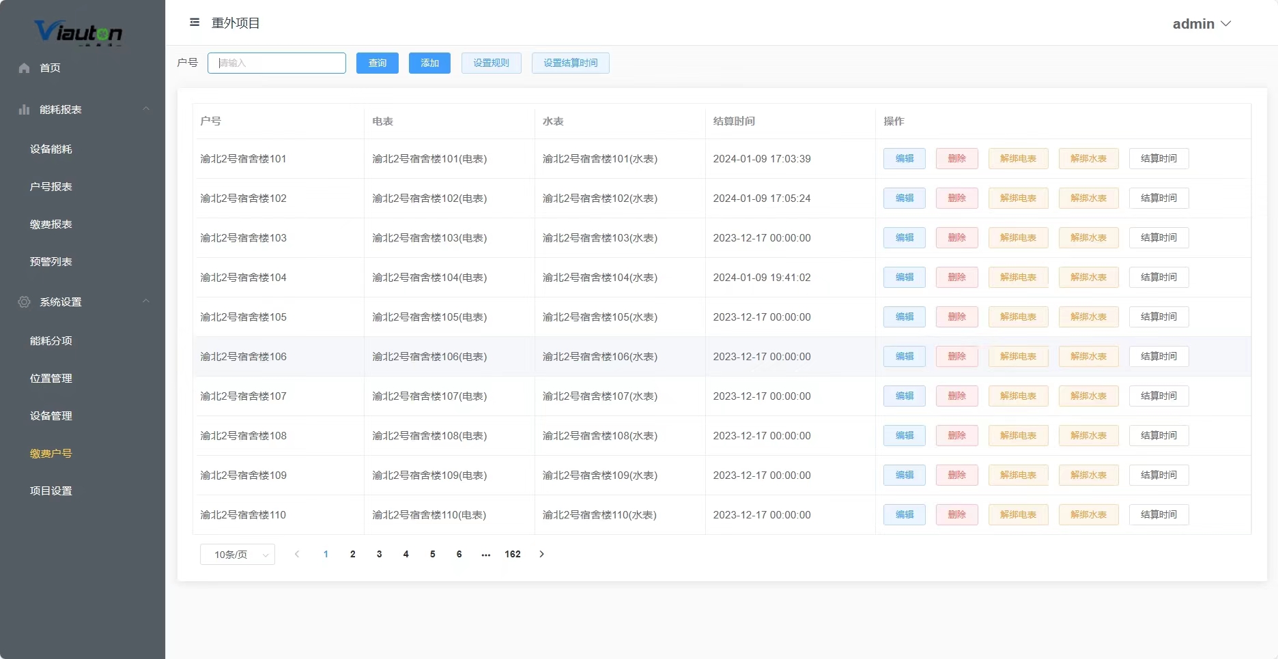This screenshot has height=659, width=1278.
Task: Click 删除 for 渝北2号宿舍楼103
Action: [957, 237]
